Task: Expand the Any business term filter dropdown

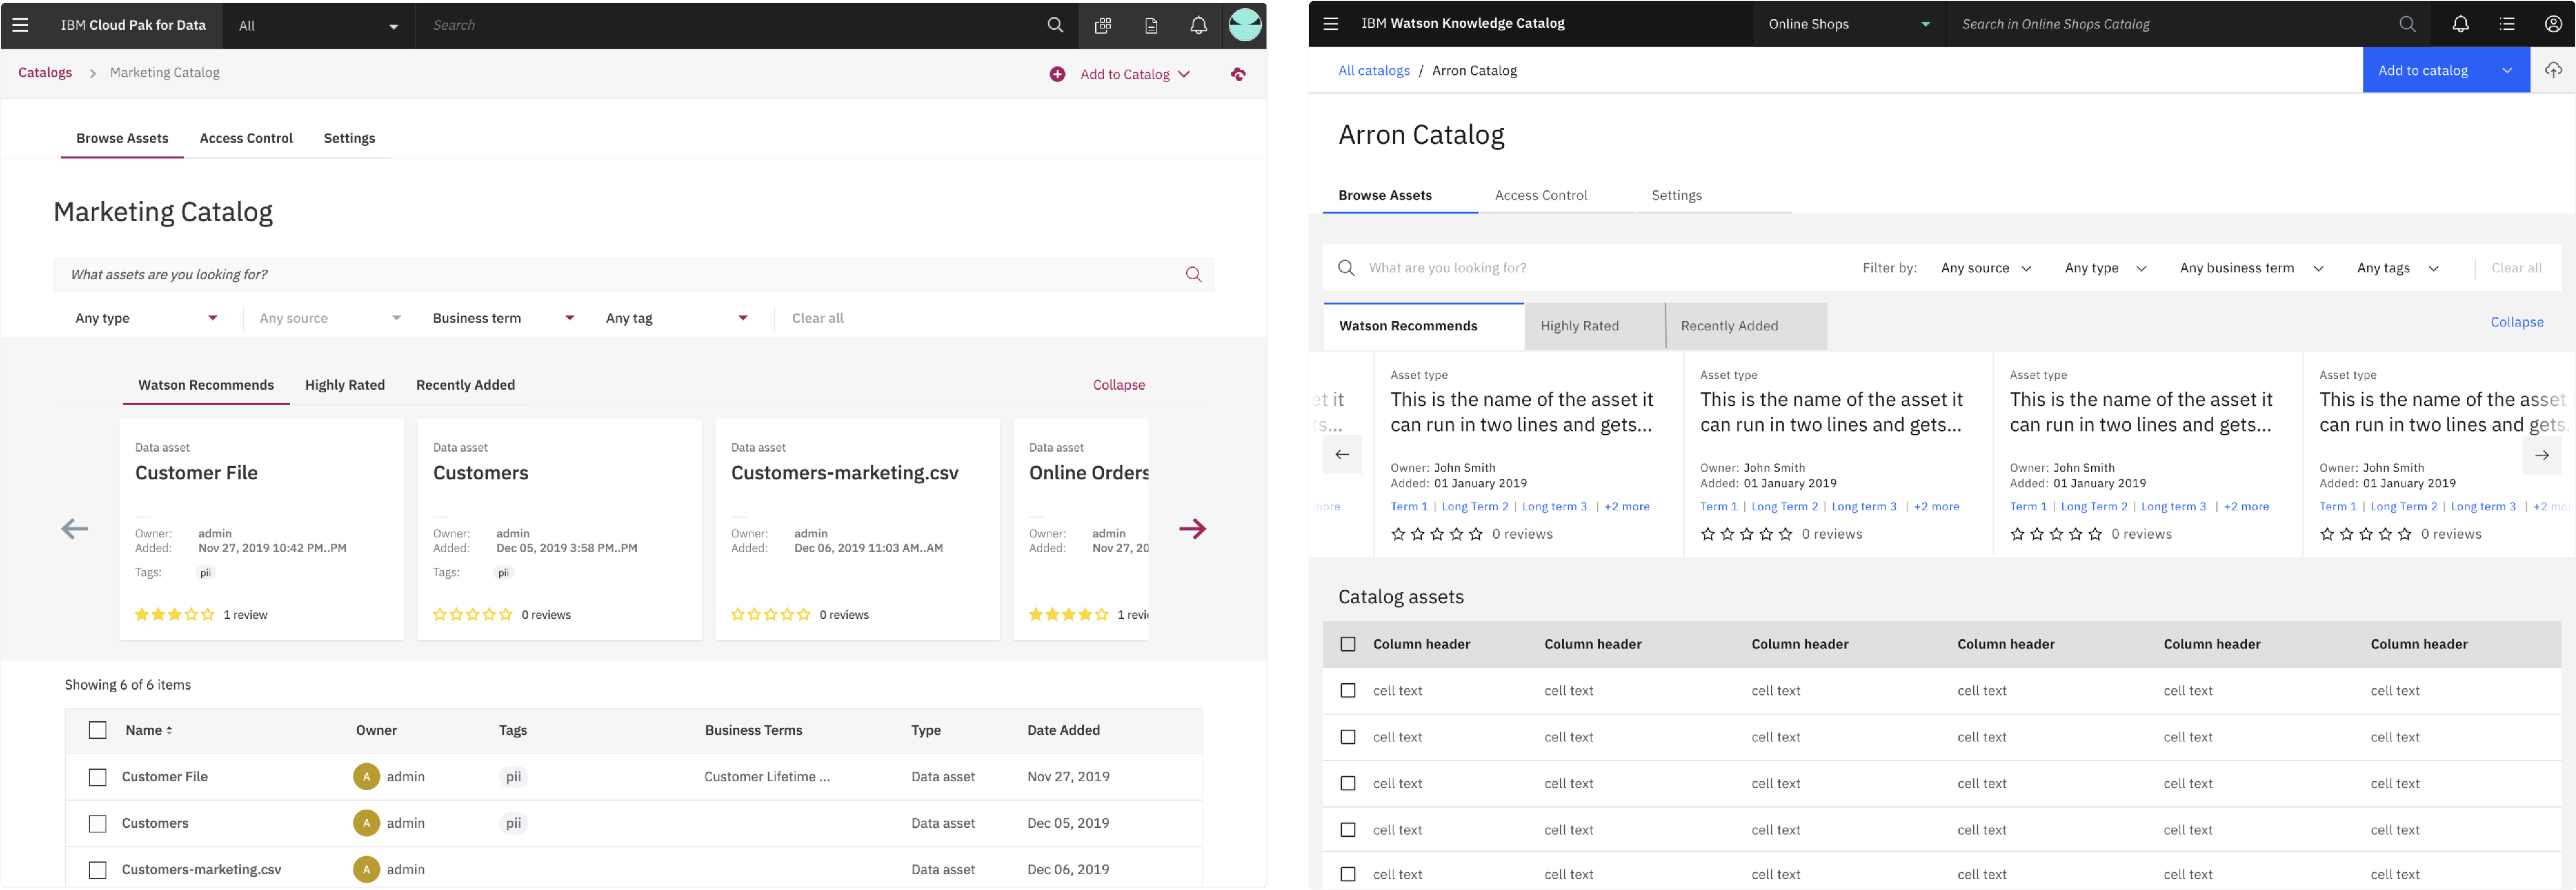Action: [2250, 268]
